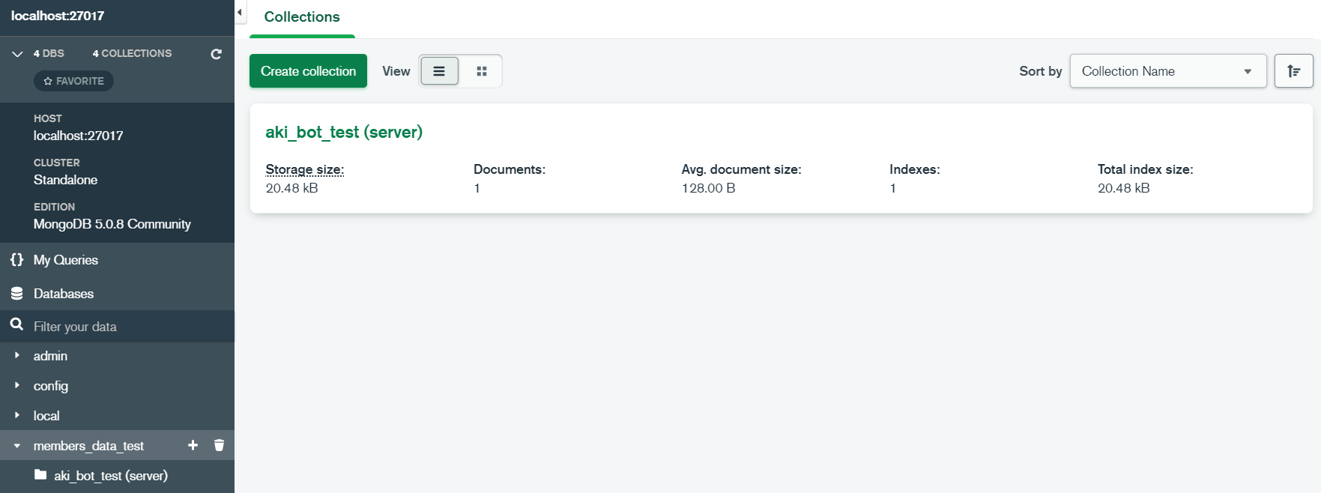
Task: Open the local database in sidebar
Action: (46, 416)
